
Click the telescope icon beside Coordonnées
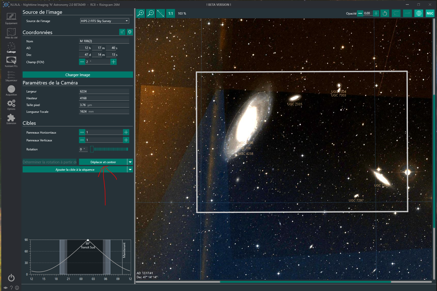tap(122, 32)
